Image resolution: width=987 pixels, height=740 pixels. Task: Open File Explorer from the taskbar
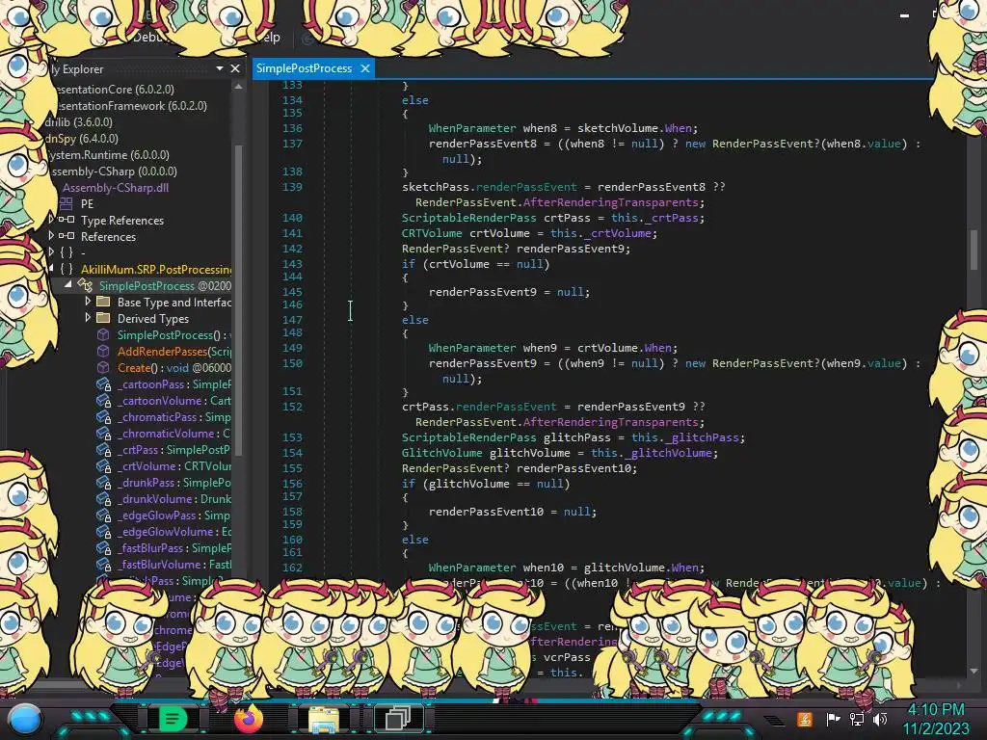click(324, 719)
